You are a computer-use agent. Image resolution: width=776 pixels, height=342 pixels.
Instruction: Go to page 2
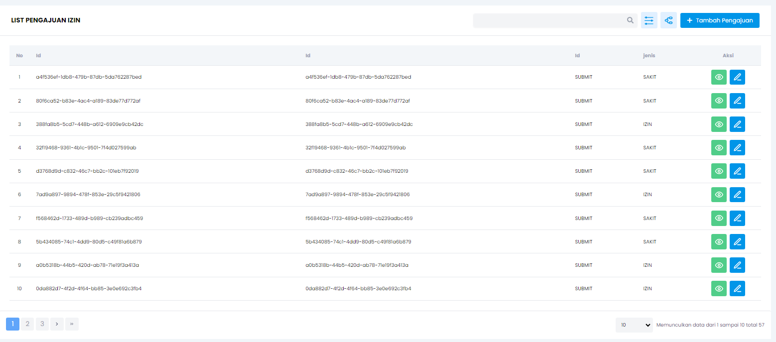[27, 324]
